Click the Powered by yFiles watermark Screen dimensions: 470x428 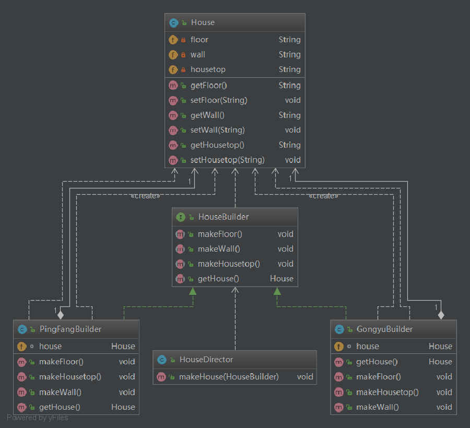pyautogui.click(x=37, y=418)
